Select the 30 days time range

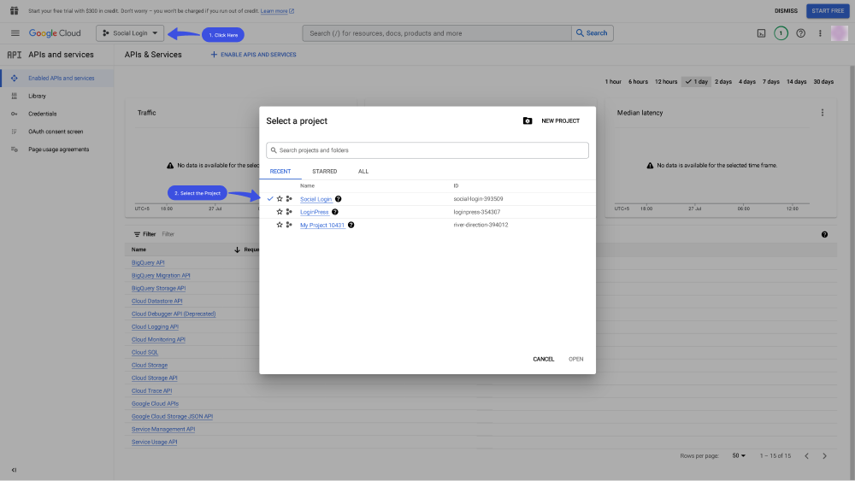823,82
